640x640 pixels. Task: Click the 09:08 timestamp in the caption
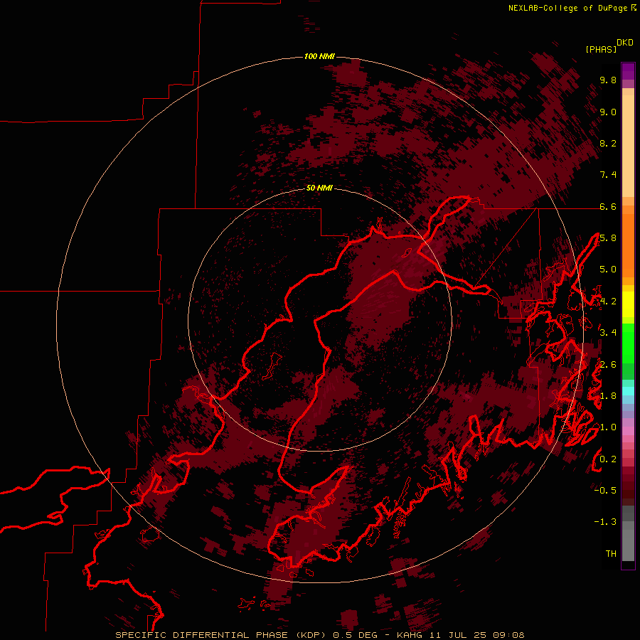[508, 635]
